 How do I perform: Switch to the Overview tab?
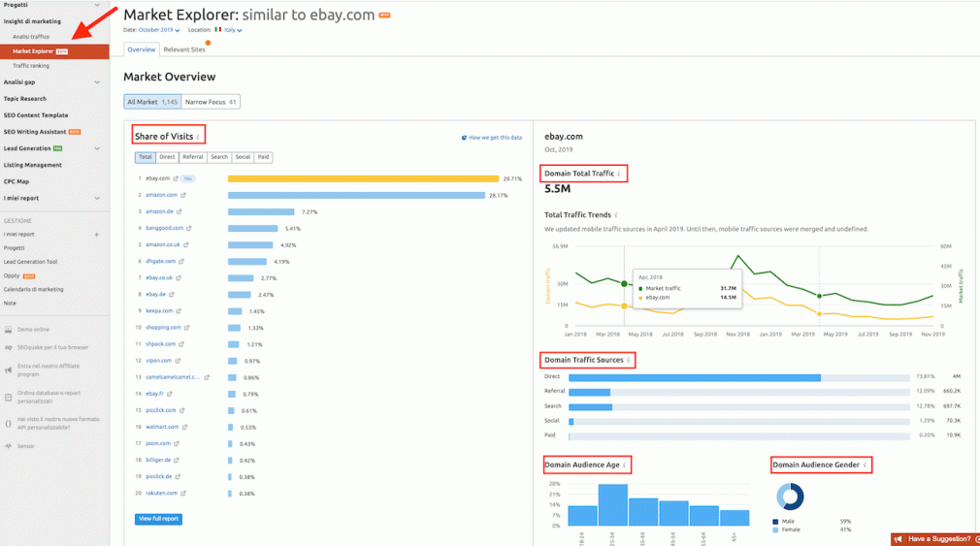tap(142, 49)
